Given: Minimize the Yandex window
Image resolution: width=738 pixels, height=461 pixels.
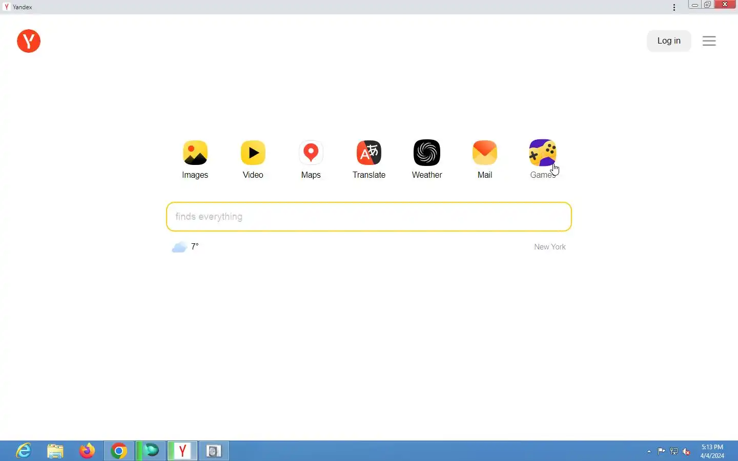Looking at the screenshot, I should pos(695,5).
